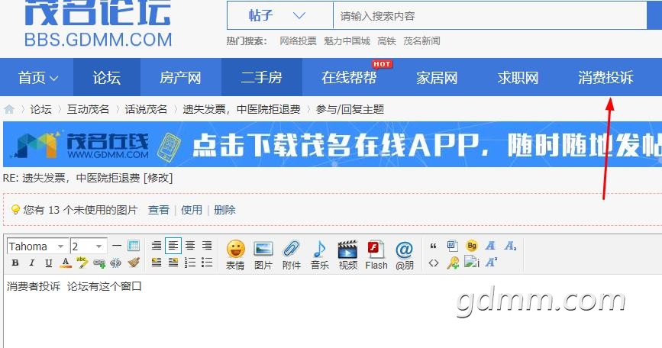Screen dimensions: 662x348
Task: Click the 查看 unused images link
Action: pos(159,210)
